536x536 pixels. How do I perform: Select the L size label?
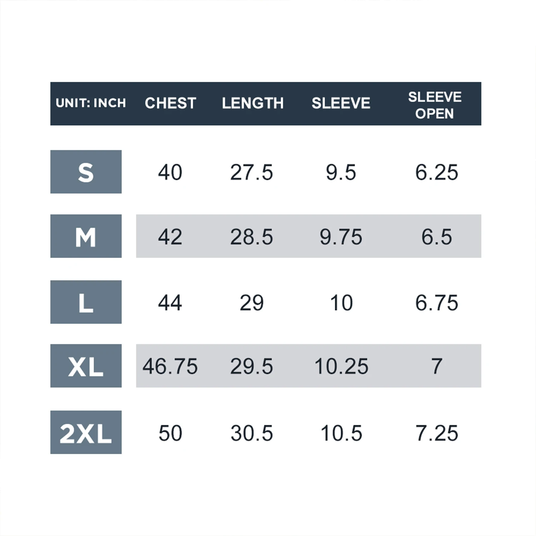(x=86, y=302)
